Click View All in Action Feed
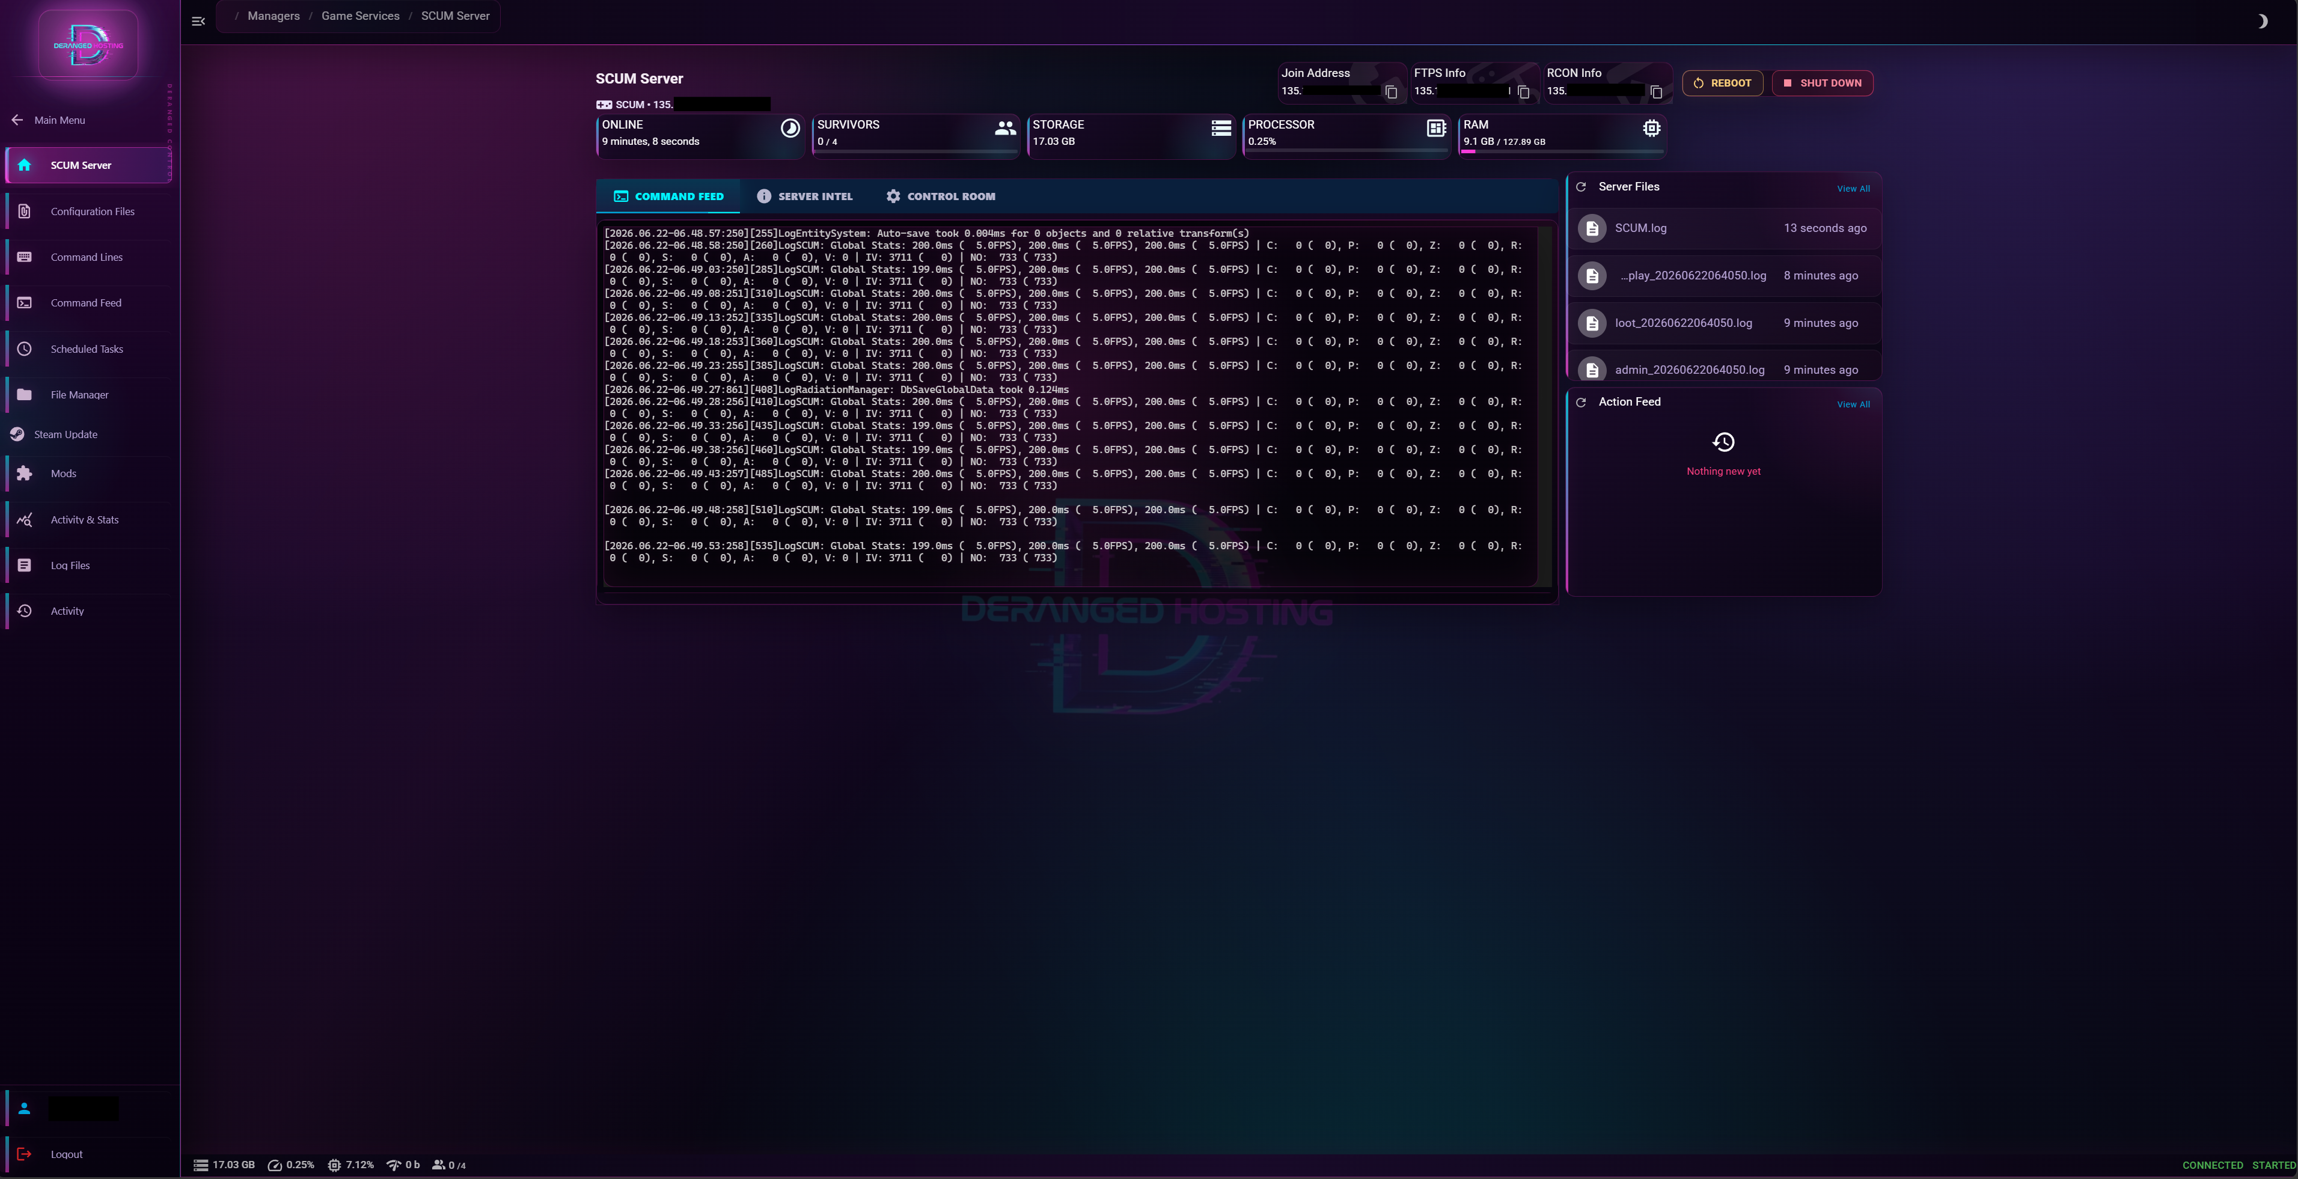The height and width of the screenshot is (1179, 2298). click(1853, 404)
